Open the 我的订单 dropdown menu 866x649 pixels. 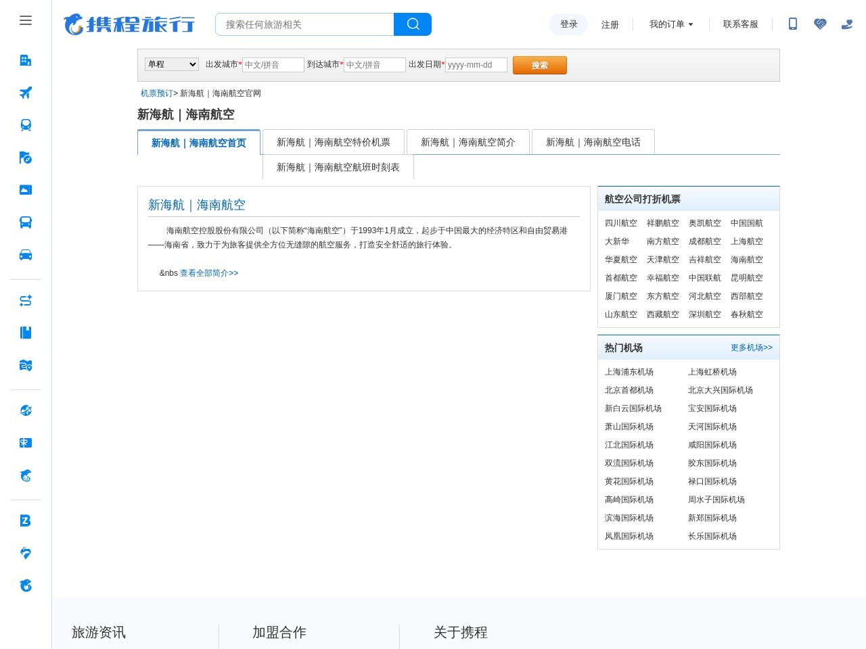[x=670, y=24]
